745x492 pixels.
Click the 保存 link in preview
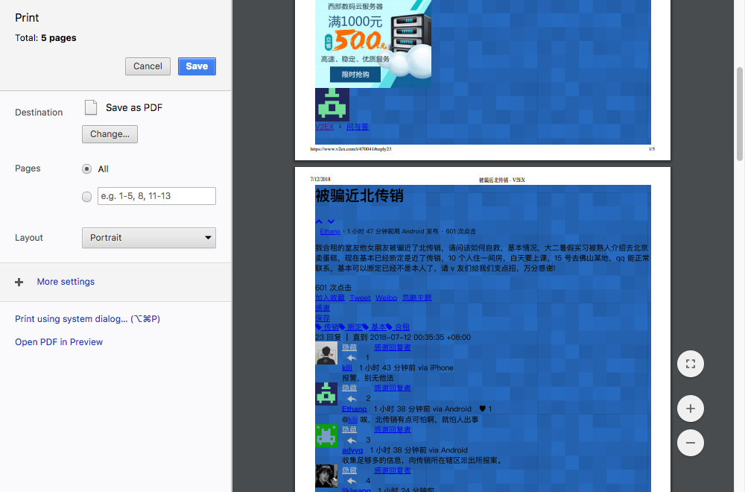pyautogui.click(x=323, y=318)
